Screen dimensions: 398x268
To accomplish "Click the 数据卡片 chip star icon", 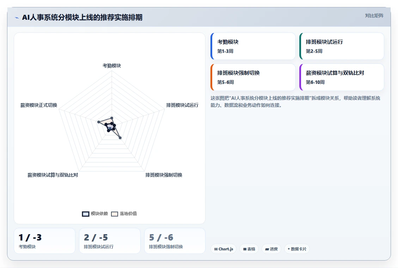I will [289, 249].
